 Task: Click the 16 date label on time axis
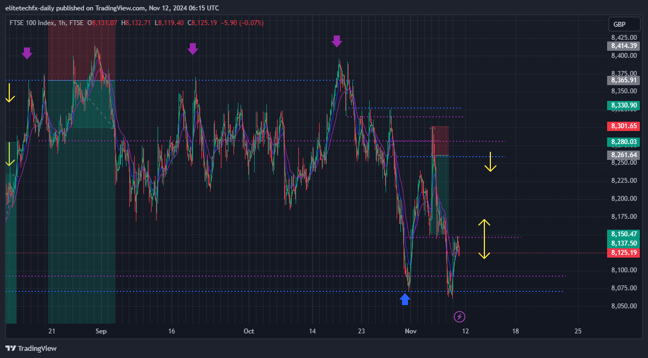point(171,331)
